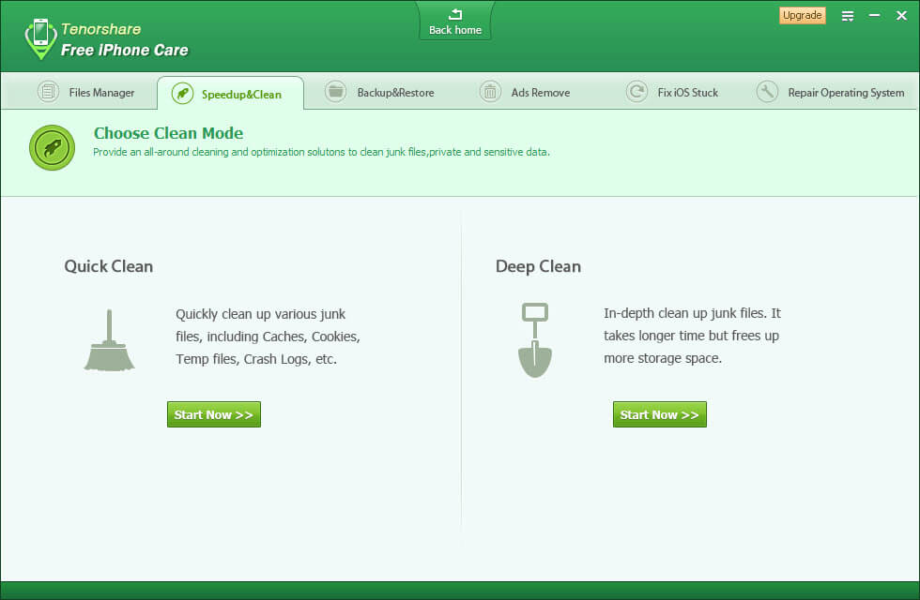This screenshot has width=920, height=600.
Task: Click the Repair Operating System wrench icon
Action: 767,92
